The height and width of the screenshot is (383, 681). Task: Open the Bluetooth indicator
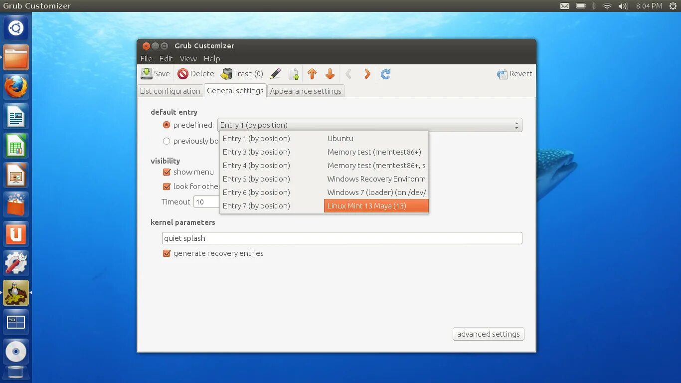[593, 6]
